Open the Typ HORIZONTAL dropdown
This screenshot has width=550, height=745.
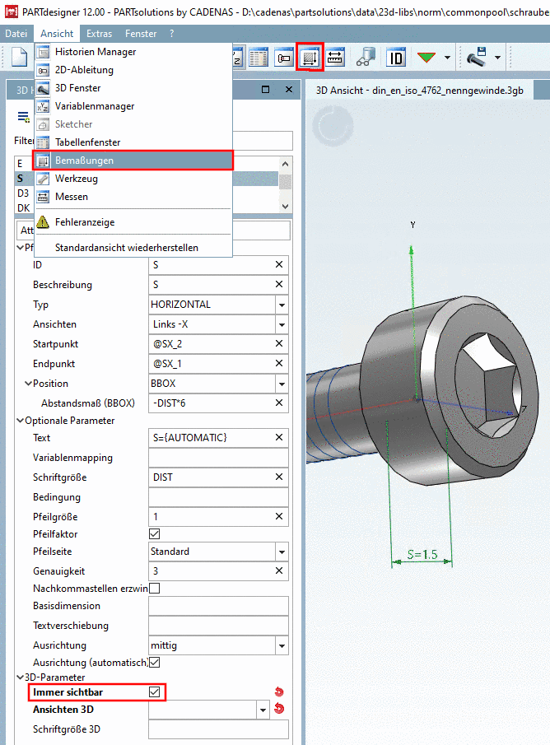(x=282, y=305)
